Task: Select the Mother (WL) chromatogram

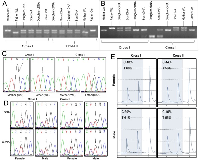Action: pos(68,75)
